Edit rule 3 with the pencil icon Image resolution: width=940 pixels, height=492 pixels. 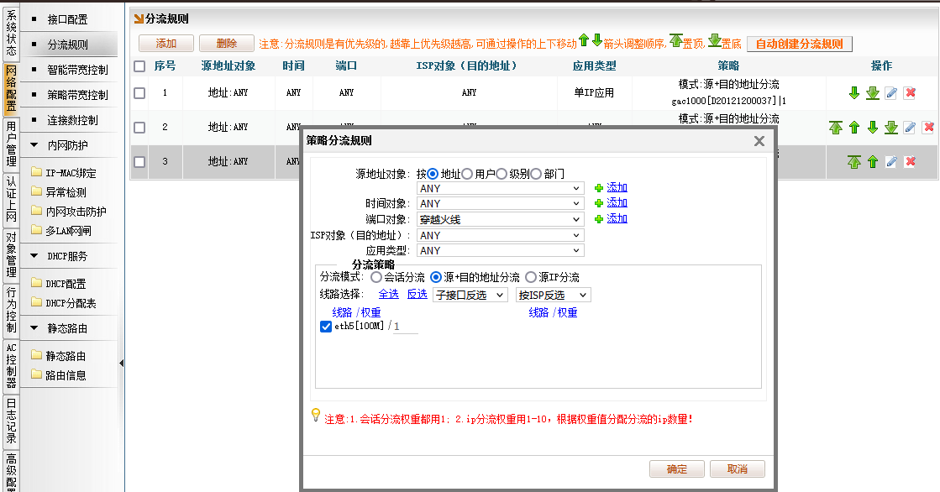[x=890, y=161]
